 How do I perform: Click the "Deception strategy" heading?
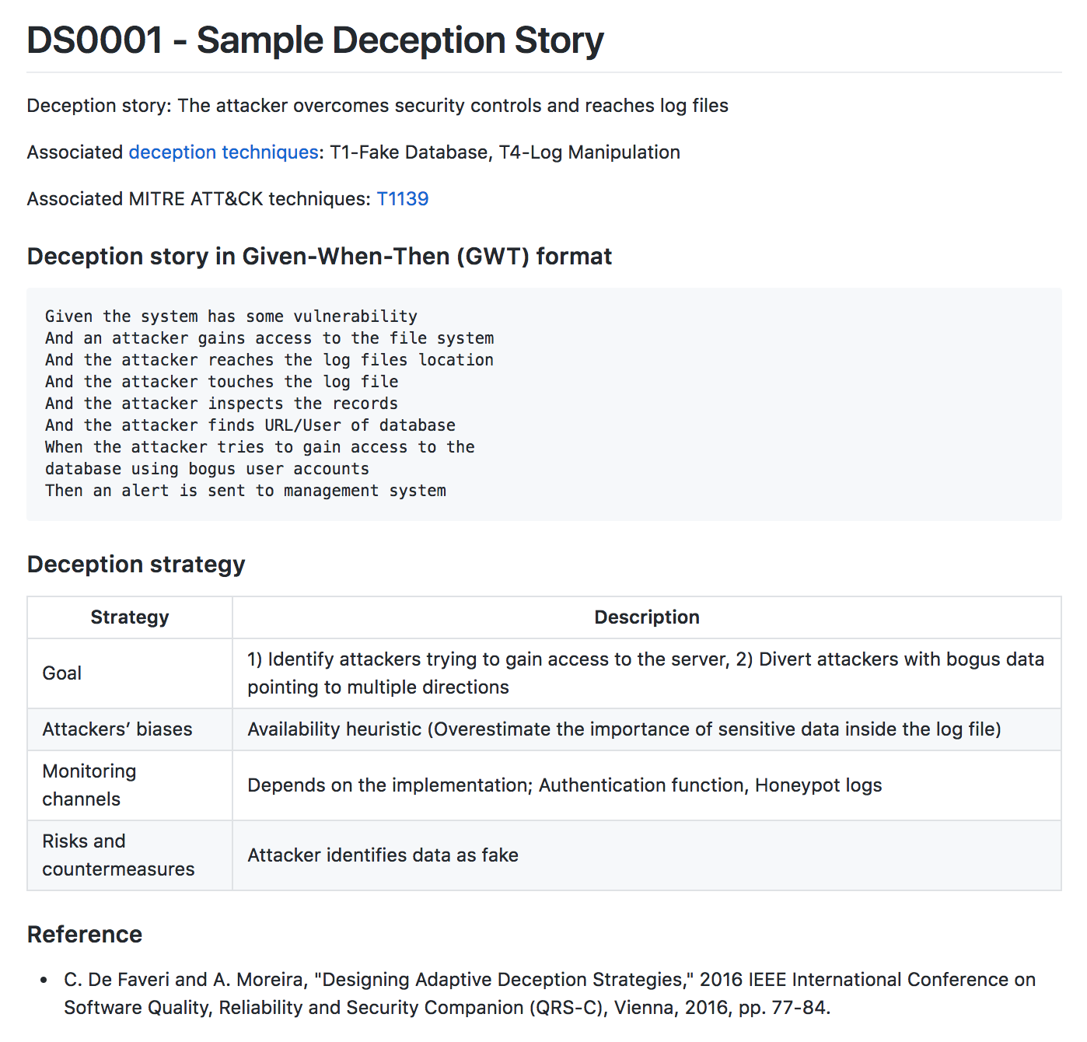(136, 565)
